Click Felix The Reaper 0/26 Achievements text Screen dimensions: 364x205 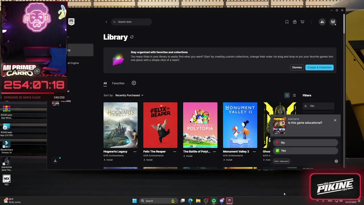[x=154, y=156]
